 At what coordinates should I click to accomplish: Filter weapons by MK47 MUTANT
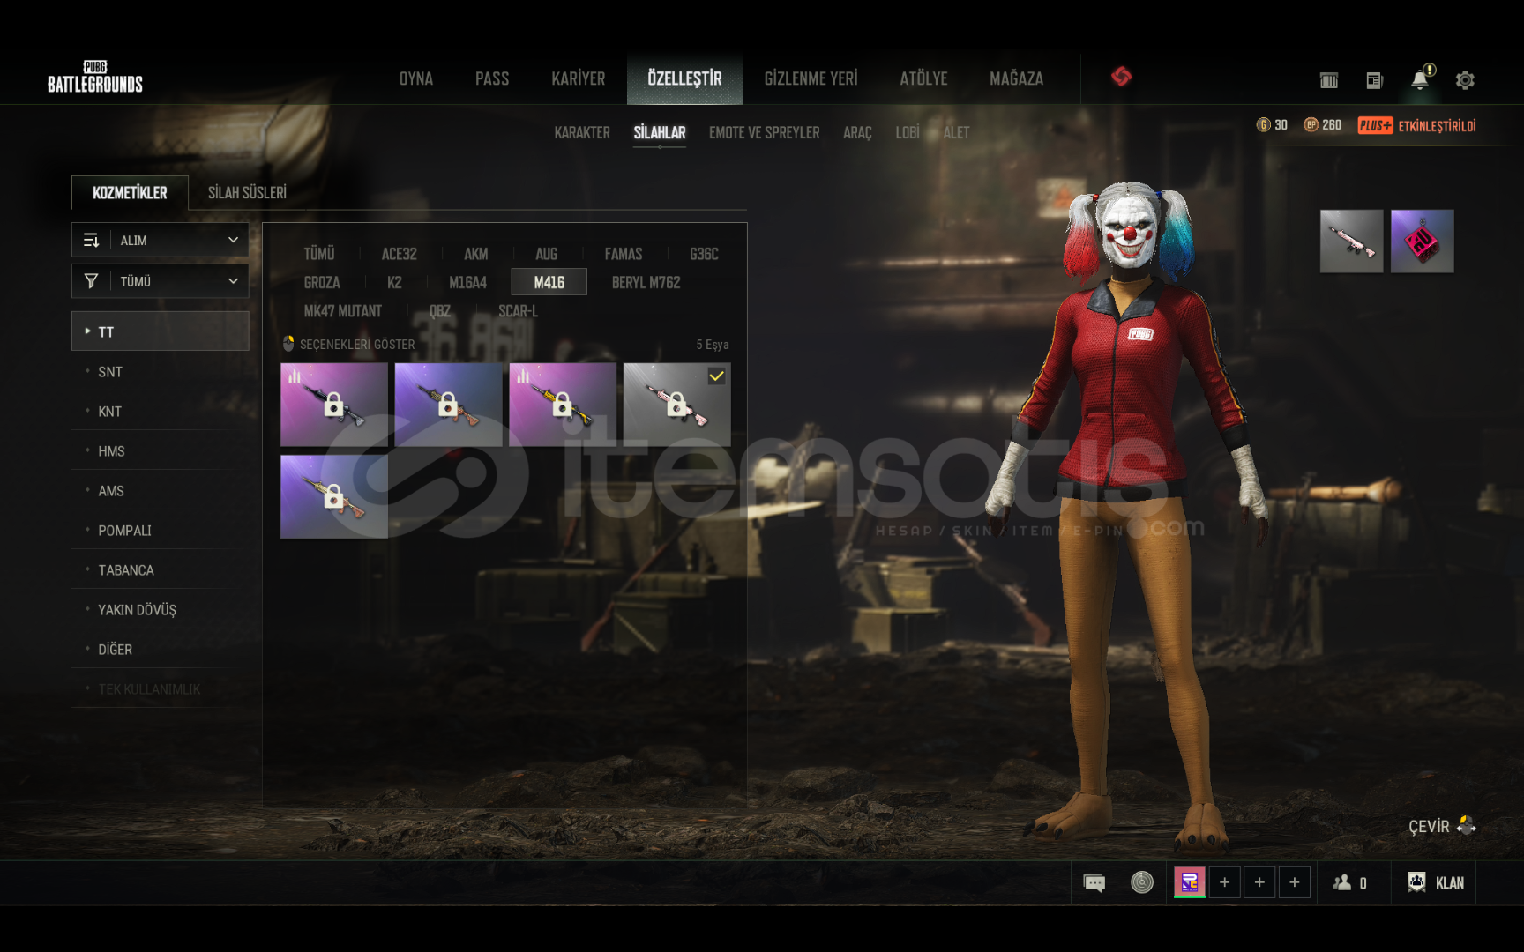343,311
